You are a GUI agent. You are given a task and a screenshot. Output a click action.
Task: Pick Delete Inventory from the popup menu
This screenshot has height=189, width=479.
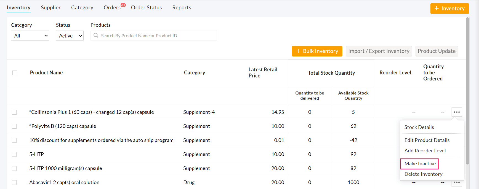click(423, 174)
